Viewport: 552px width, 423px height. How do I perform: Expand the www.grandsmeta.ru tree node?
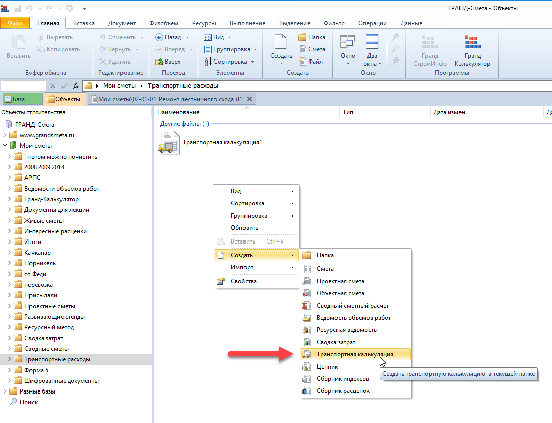[x=5, y=135]
